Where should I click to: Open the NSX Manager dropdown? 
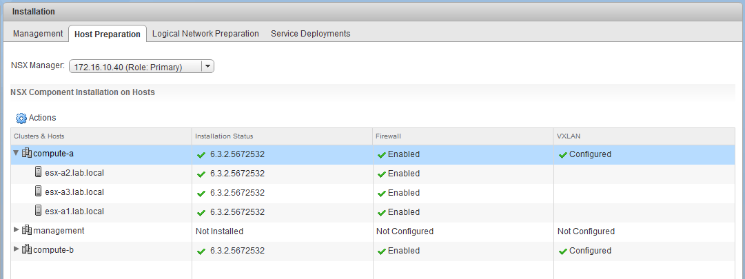click(x=207, y=66)
